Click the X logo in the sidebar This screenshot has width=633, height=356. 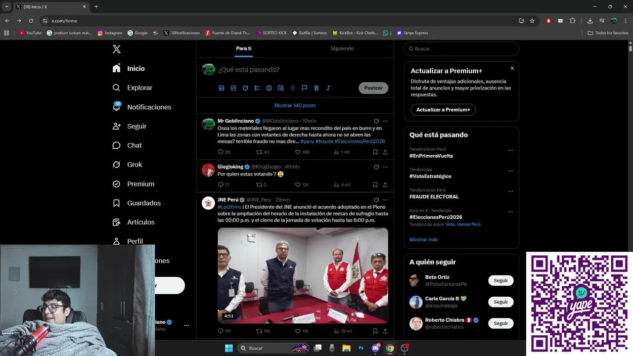[117, 49]
